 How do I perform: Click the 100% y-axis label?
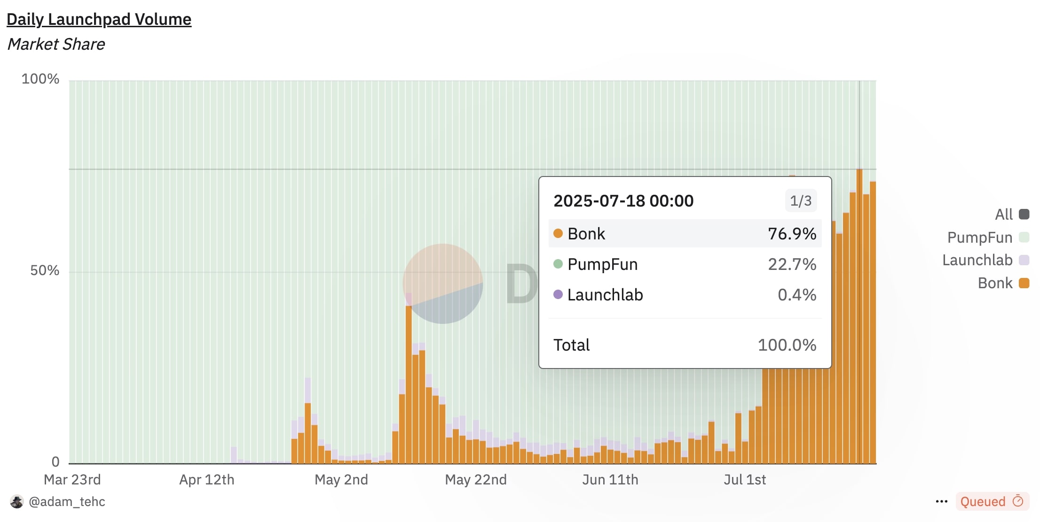pyautogui.click(x=40, y=79)
